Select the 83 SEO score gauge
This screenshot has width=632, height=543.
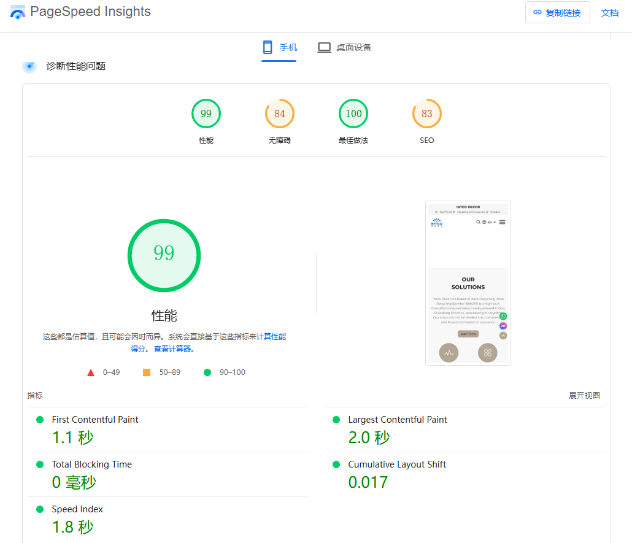tap(427, 114)
